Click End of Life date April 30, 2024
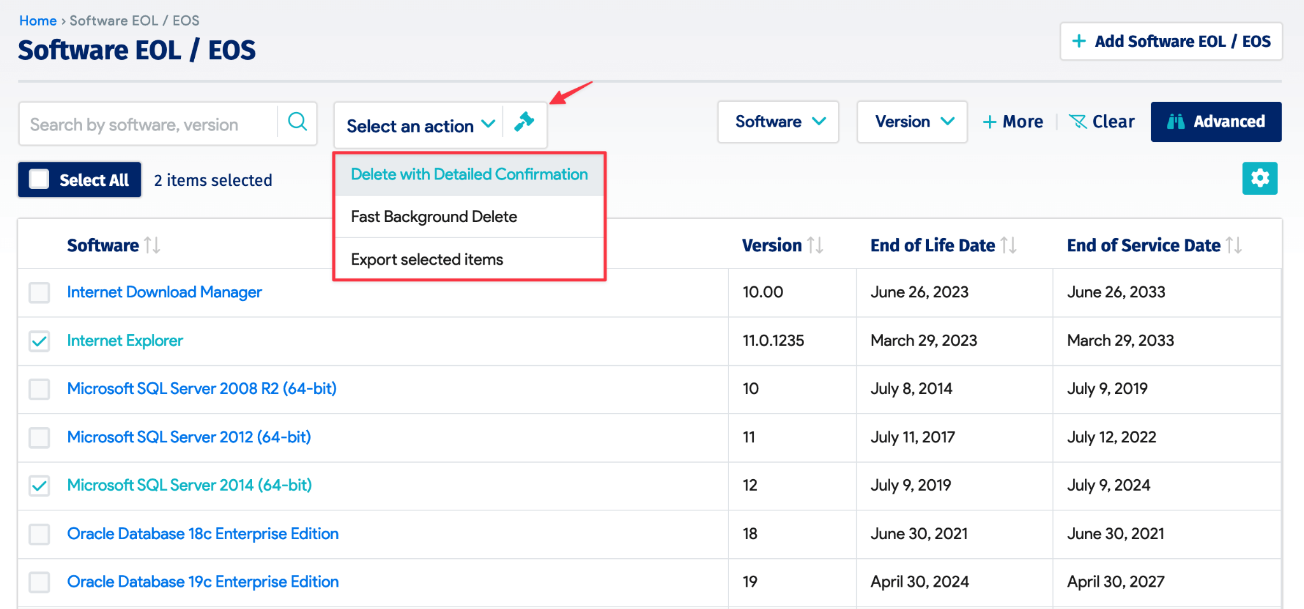Screen dimensions: 1304x609 coord(920,582)
